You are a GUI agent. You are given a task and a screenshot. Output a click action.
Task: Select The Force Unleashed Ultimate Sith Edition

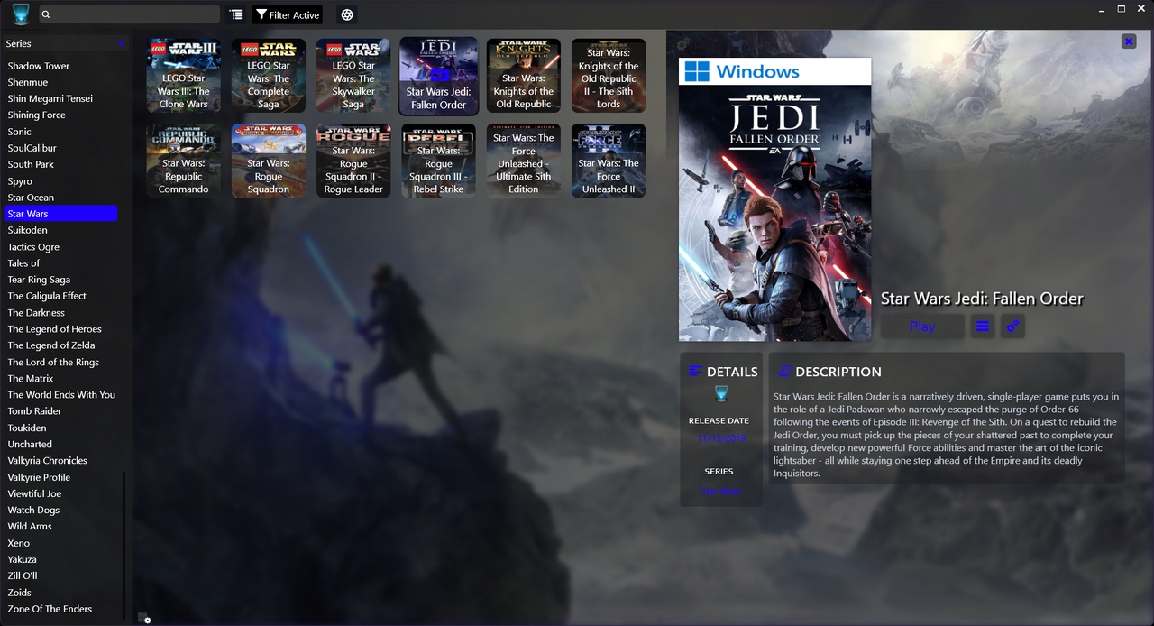[x=524, y=161]
